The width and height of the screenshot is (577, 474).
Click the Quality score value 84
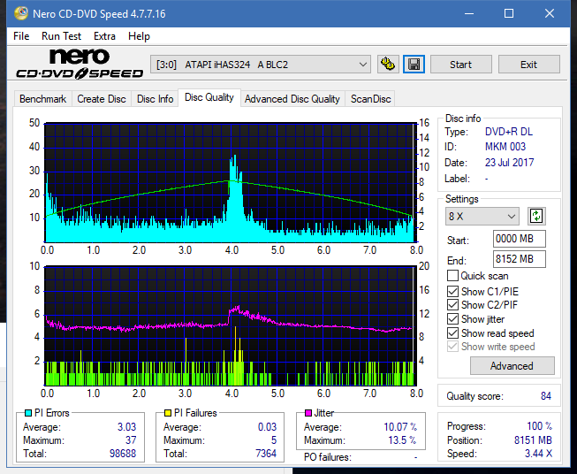pos(546,396)
